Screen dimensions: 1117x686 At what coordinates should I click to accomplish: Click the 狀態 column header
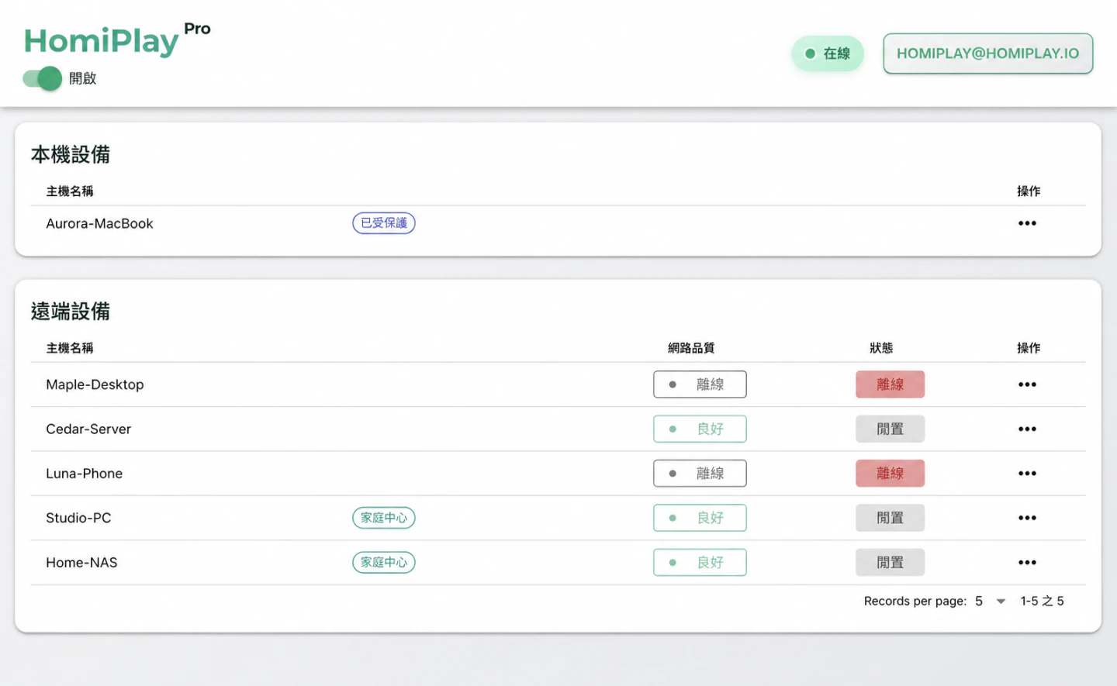coord(881,348)
